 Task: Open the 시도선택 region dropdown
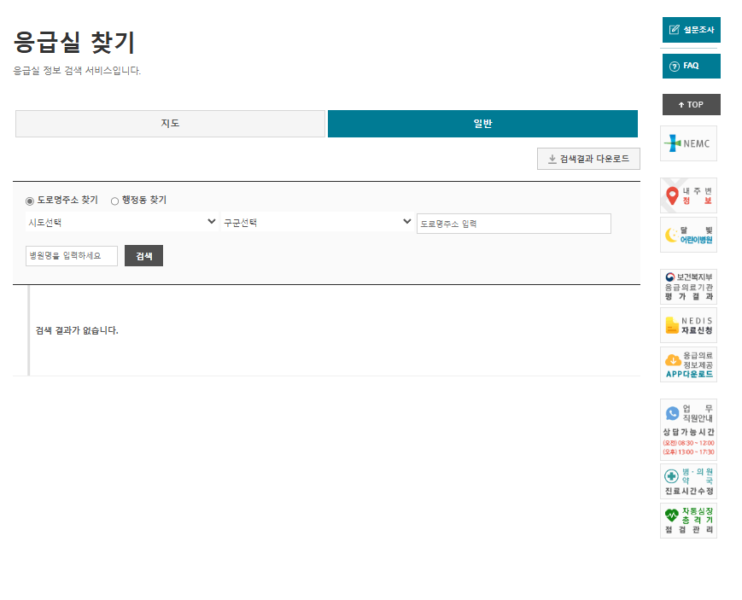120,222
